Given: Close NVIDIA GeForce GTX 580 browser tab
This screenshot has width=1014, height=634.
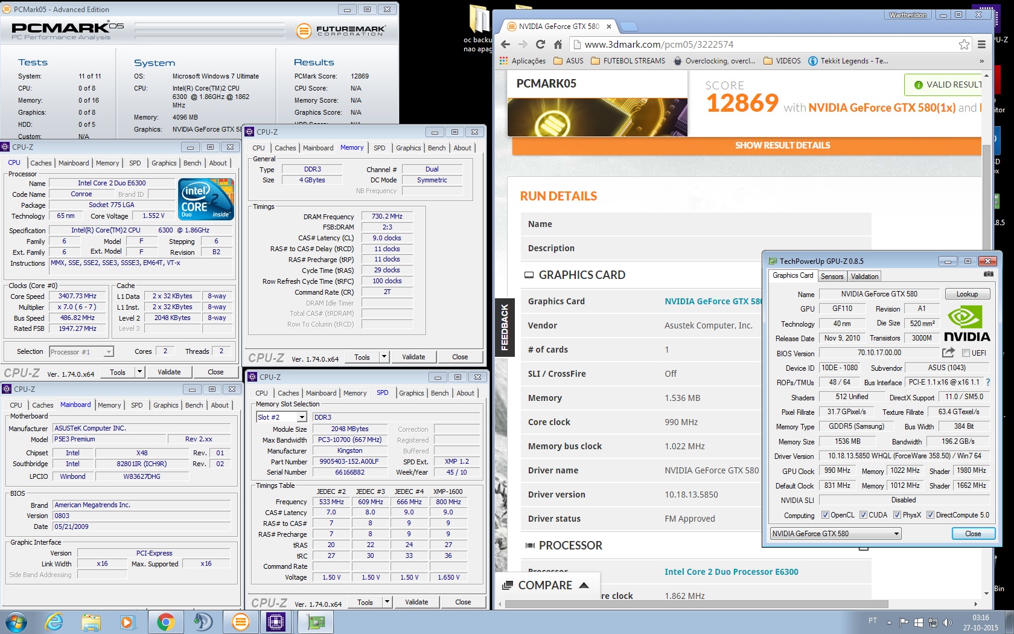Looking at the screenshot, I should (x=608, y=27).
